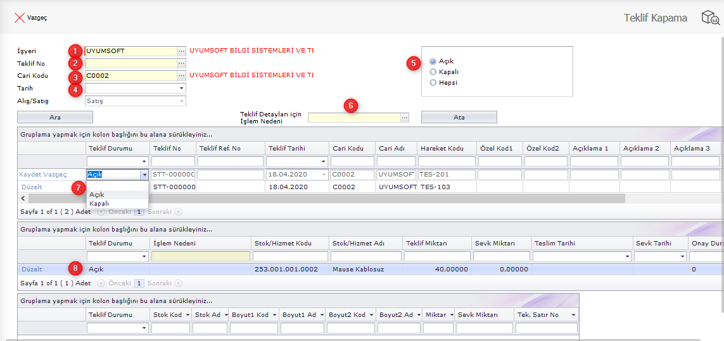Click the Vazgeç link in editing row
This screenshot has width=724, height=341.
pyautogui.click(x=55, y=175)
